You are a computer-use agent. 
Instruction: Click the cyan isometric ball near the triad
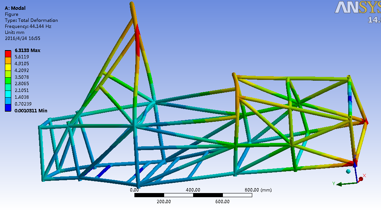pos(348,171)
